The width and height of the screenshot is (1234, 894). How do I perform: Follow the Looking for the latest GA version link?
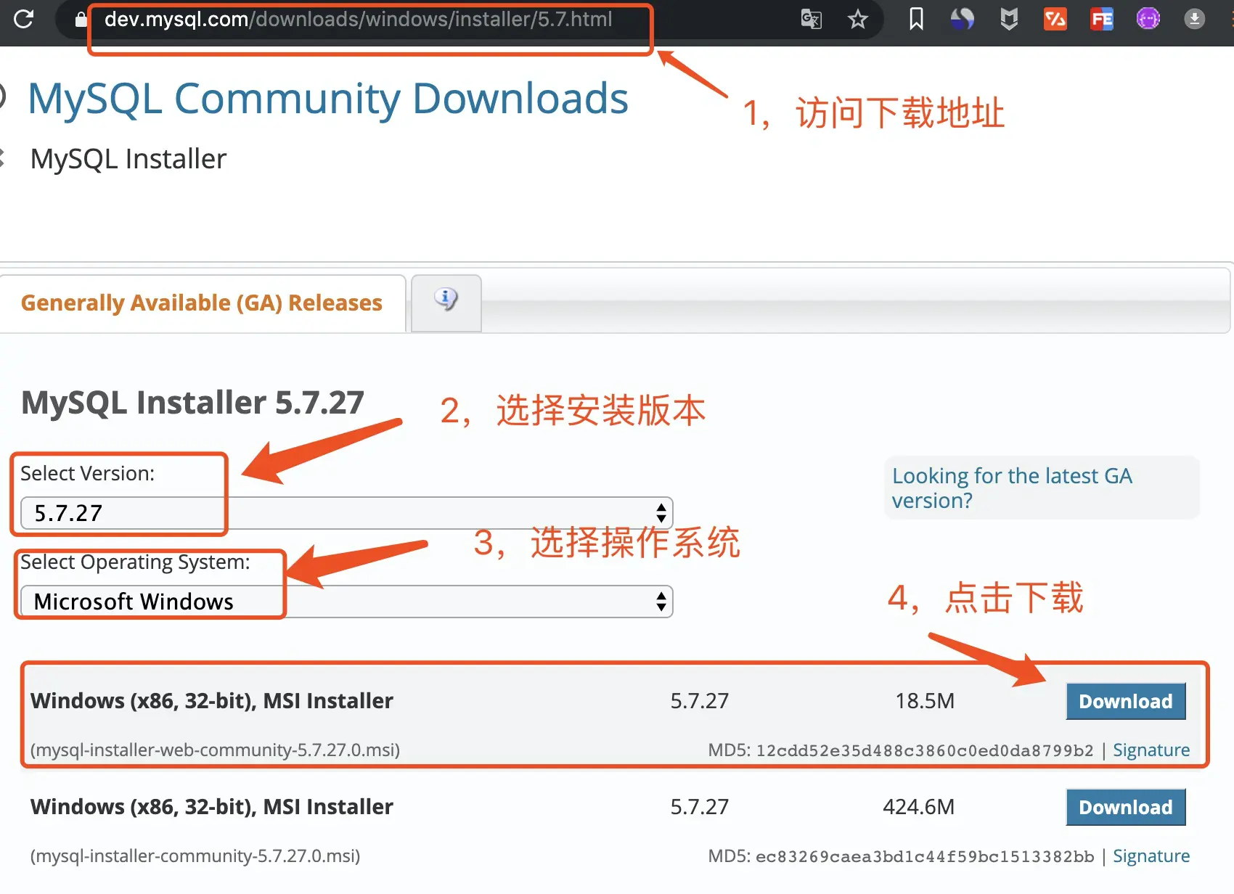coord(1012,488)
